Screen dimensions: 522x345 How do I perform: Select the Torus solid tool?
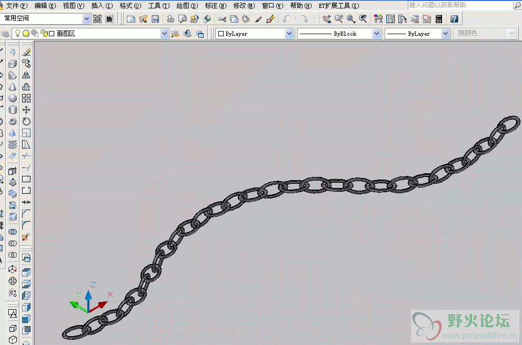(13, 121)
